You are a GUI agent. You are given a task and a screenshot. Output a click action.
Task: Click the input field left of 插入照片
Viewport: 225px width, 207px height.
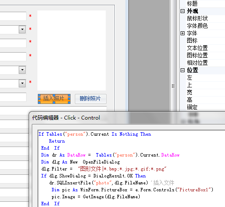pyautogui.click(x=13, y=97)
